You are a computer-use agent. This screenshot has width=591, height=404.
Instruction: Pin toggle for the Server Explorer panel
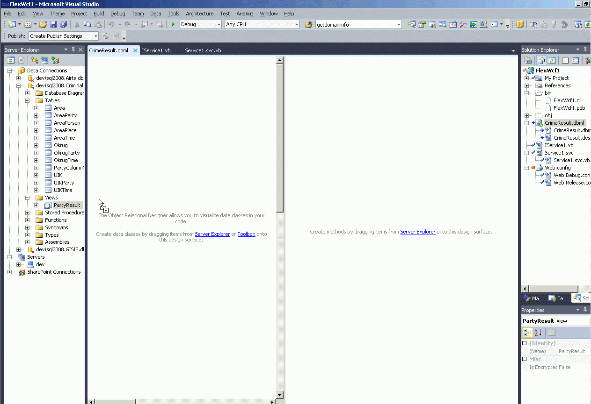(73, 50)
